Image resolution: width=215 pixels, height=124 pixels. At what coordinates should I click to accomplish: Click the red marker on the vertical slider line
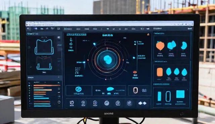(135, 72)
